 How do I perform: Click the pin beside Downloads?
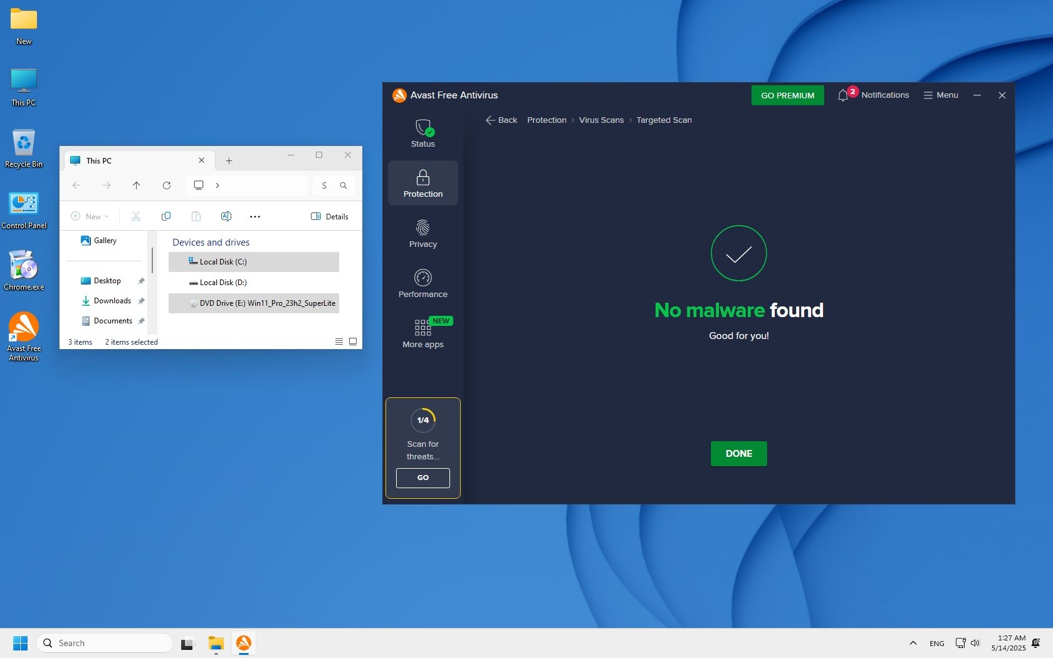click(142, 301)
